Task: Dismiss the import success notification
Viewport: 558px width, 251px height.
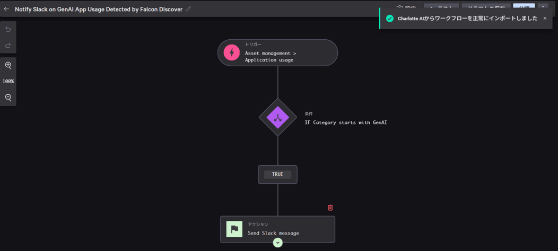Action: pos(545,19)
